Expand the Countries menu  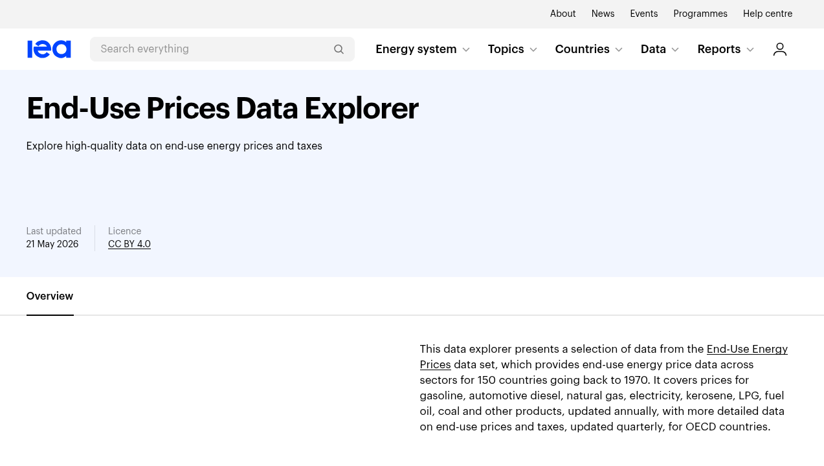589,49
